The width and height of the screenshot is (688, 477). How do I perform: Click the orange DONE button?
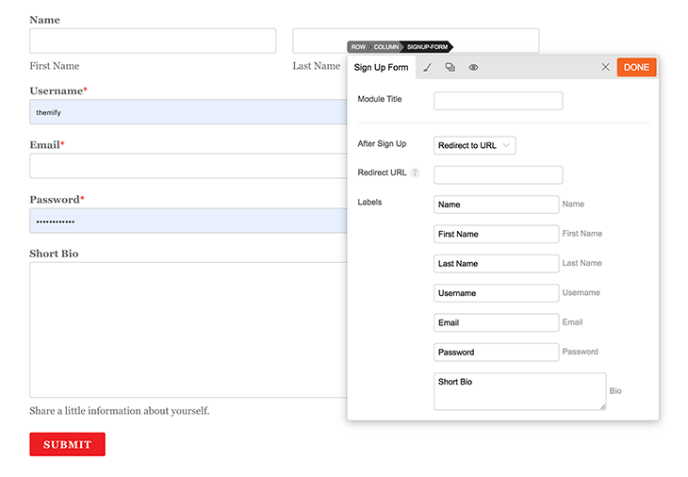pyautogui.click(x=636, y=67)
